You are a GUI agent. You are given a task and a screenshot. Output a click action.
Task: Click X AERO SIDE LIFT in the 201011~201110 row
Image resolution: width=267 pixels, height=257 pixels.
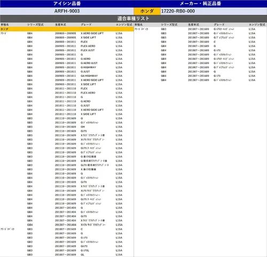[x=92, y=110]
